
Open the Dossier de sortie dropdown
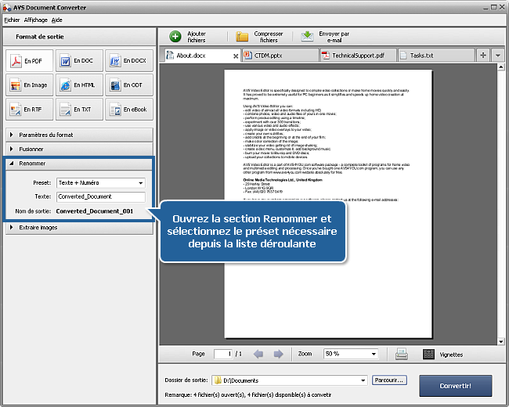pos(290,380)
